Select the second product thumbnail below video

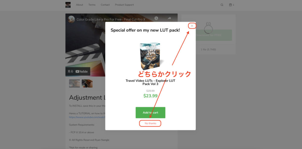pyautogui.click(x=87, y=83)
